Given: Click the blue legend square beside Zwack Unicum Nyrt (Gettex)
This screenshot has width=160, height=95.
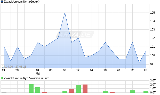Looking at the screenshot, I should (x=2, y=2).
